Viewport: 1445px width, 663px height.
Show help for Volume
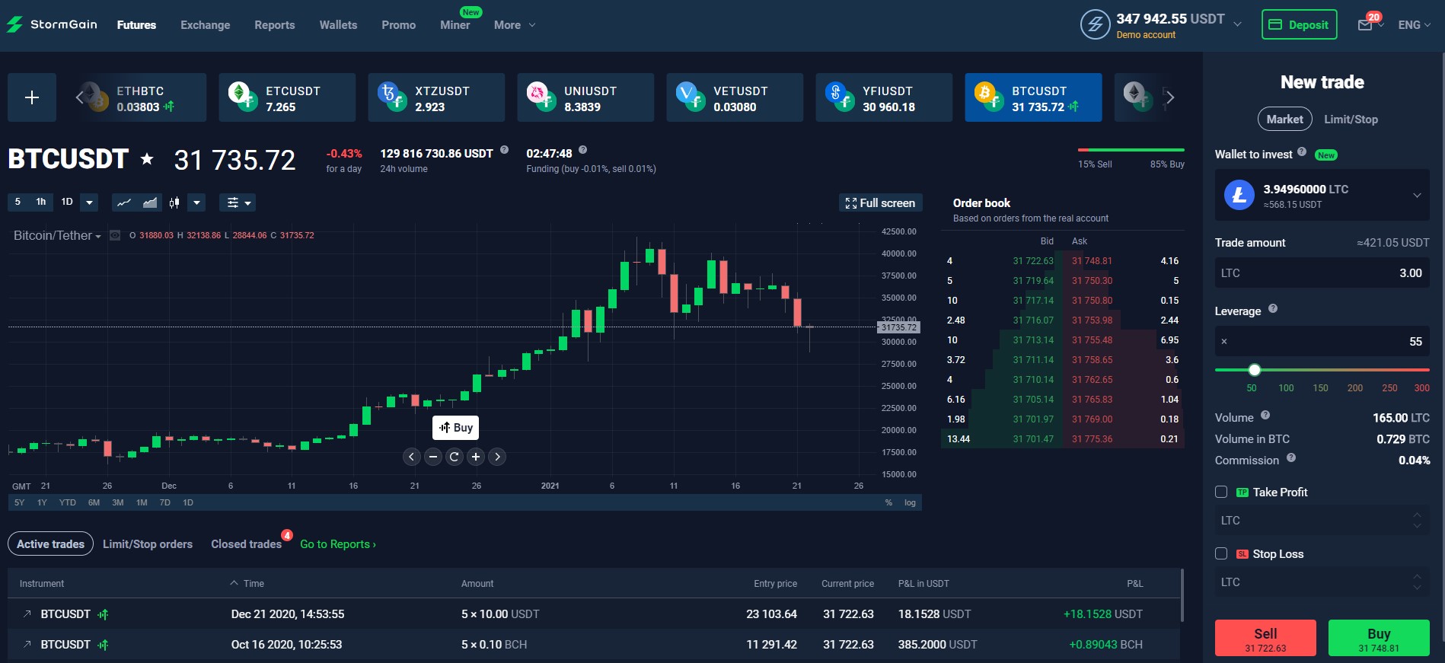click(x=1265, y=415)
